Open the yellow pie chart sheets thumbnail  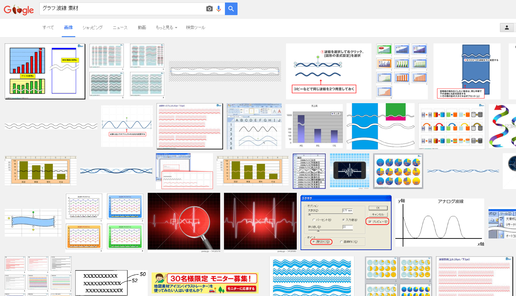click(x=398, y=276)
